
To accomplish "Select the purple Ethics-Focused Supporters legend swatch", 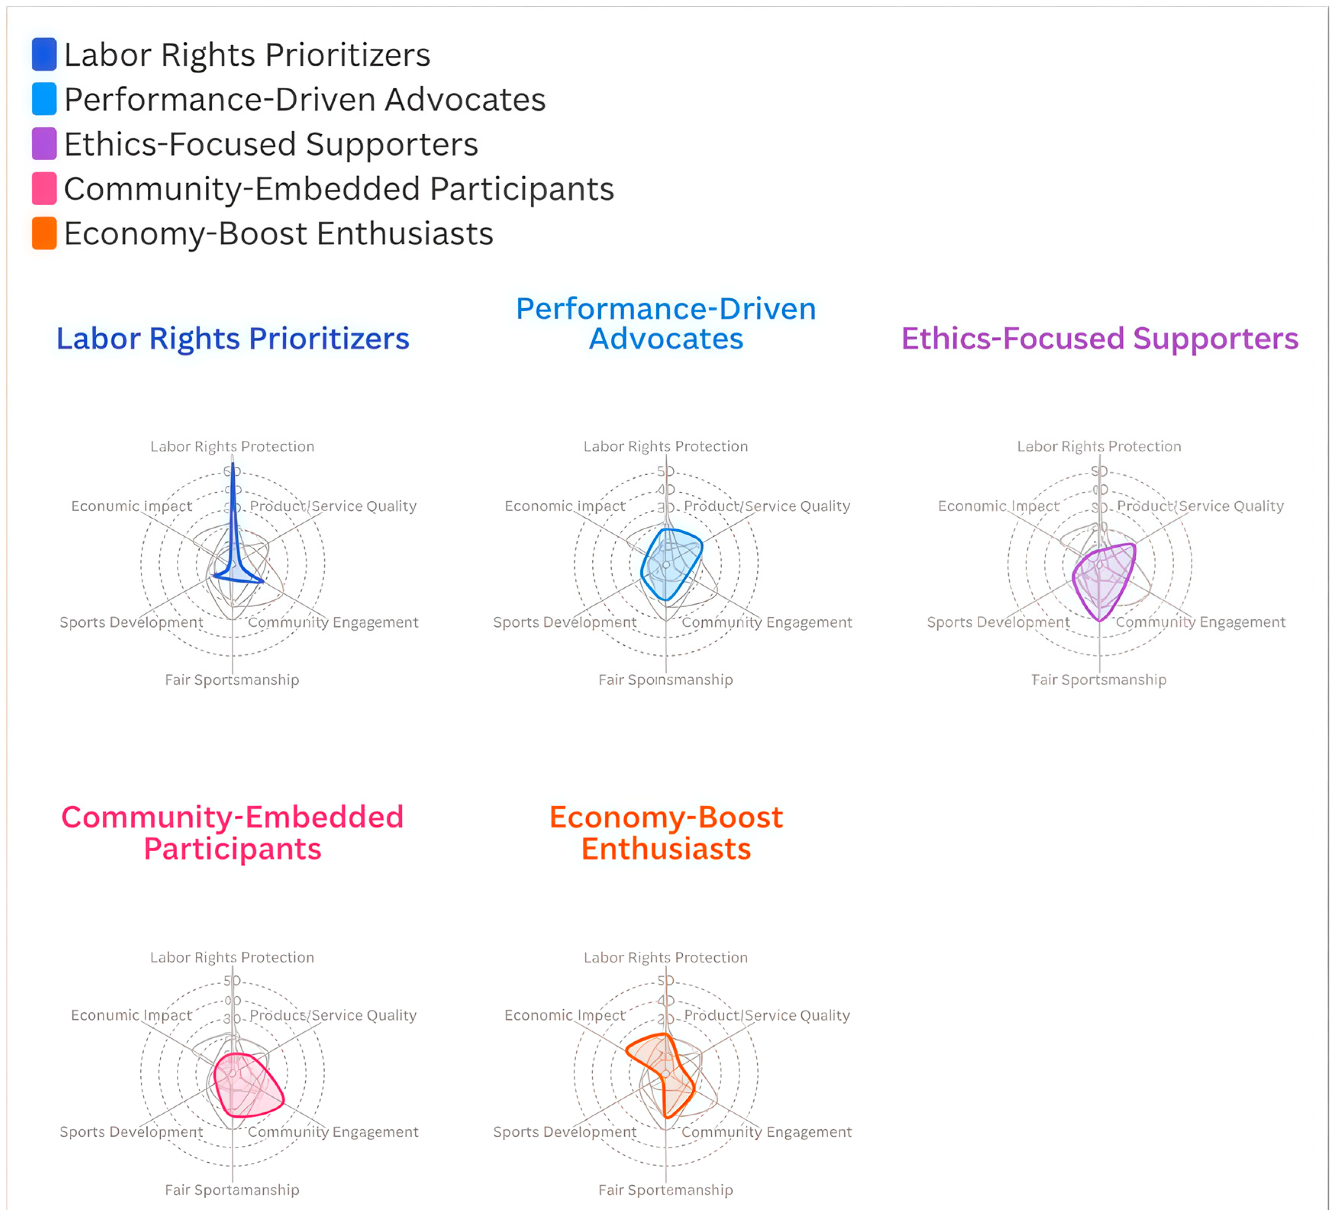I will 44,143.
